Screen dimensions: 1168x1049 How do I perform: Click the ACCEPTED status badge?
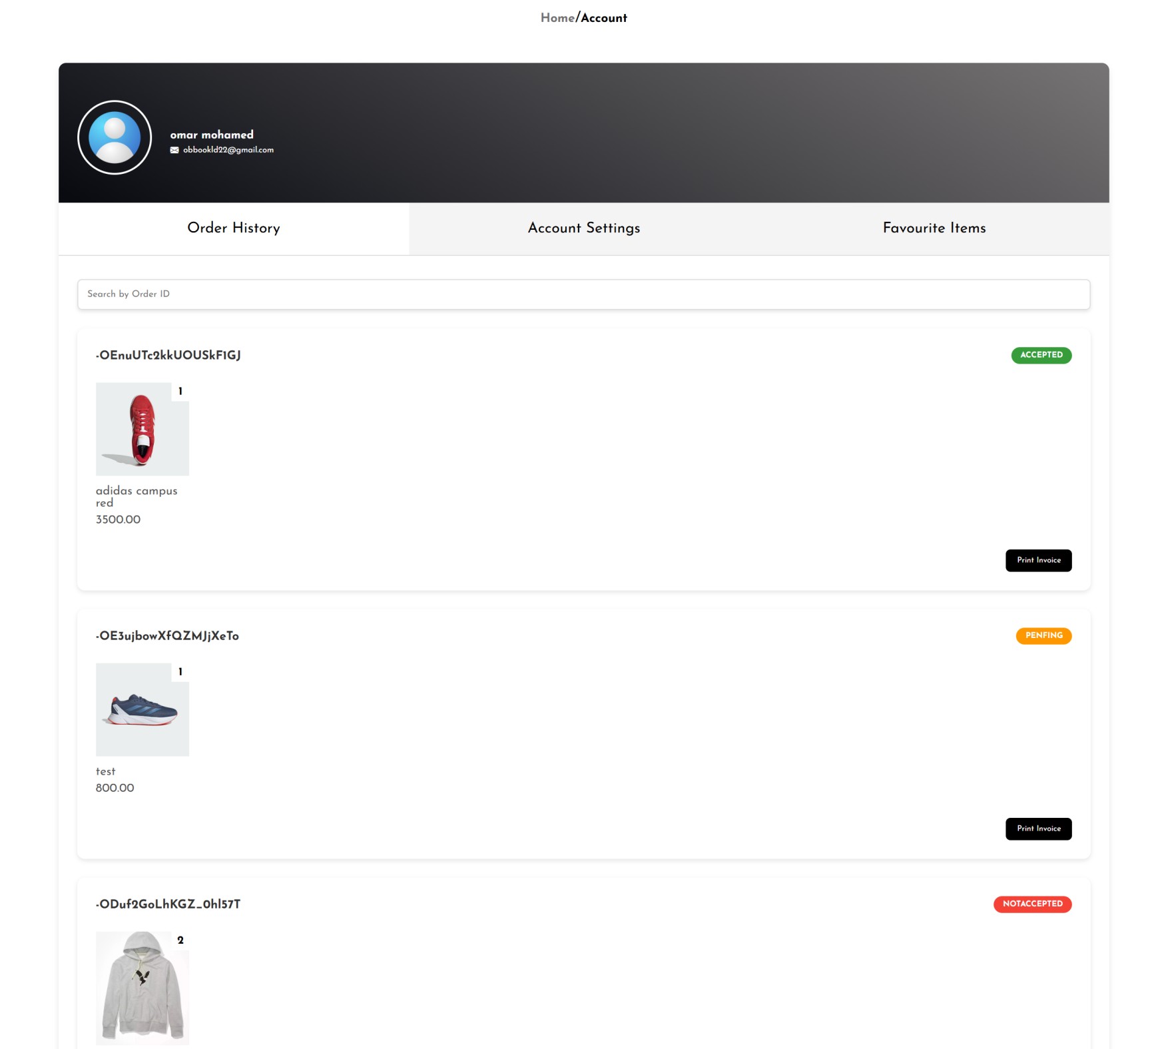(1041, 355)
